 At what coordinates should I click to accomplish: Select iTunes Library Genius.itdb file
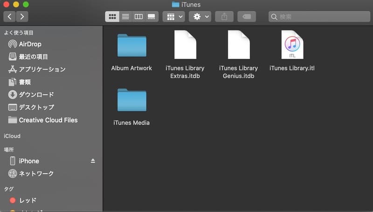(x=239, y=45)
